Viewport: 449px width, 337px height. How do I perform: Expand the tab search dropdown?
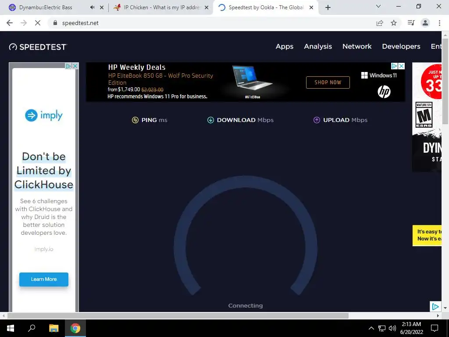pos(378,6)
